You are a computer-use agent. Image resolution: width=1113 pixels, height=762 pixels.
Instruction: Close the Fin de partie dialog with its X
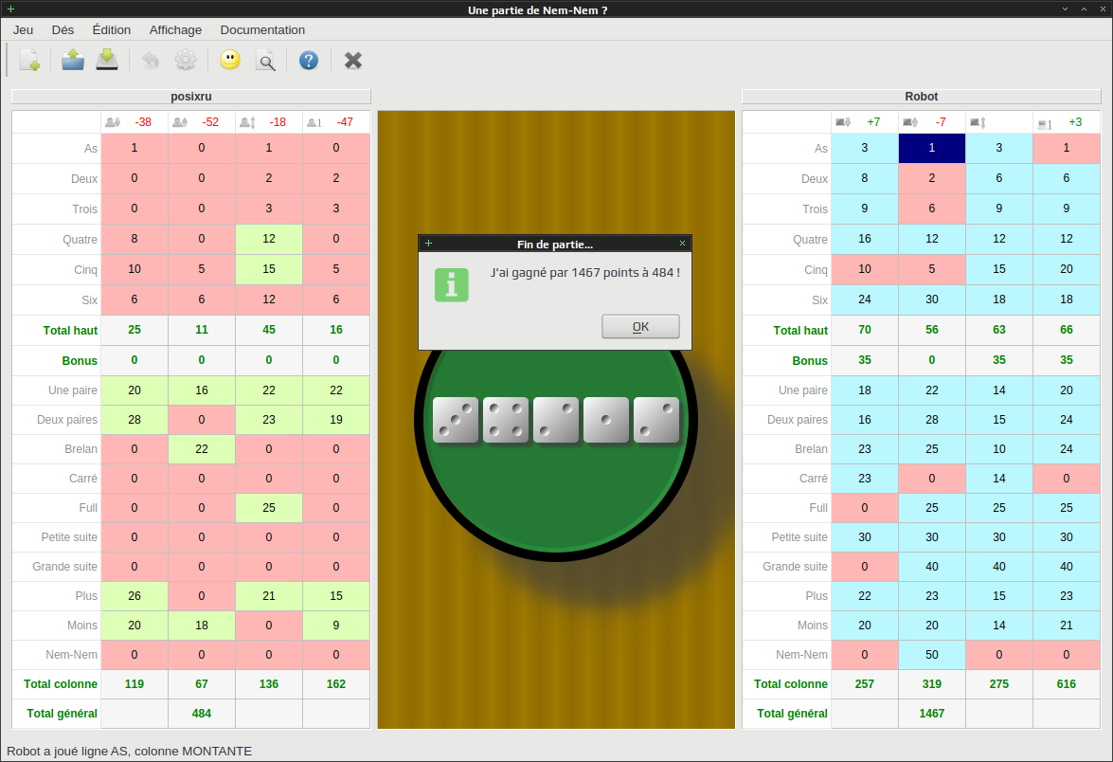[682, 244]
